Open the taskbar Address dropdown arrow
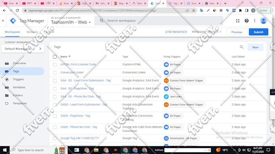The height and width of the screenshot is (154, 275). point(205,150)
